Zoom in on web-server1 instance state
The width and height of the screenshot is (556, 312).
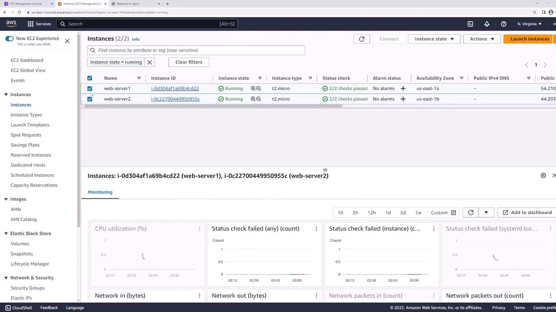coord(253,88)
